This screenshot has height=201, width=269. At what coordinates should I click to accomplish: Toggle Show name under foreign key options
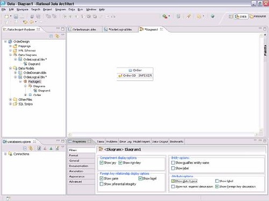pyautogui.click(x=102, y=178)
